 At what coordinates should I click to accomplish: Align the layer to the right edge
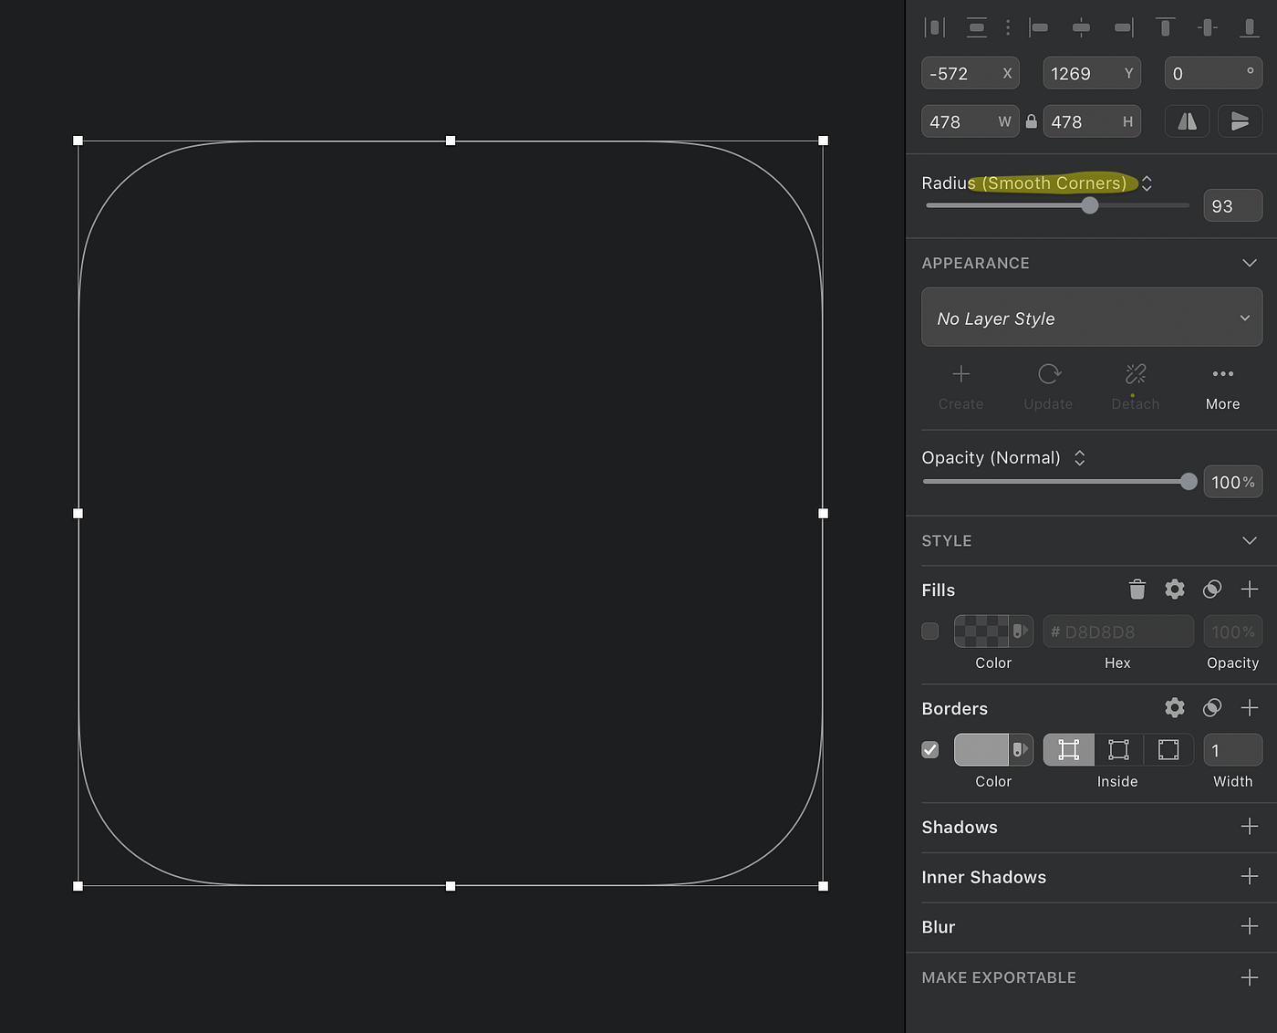1124,27
